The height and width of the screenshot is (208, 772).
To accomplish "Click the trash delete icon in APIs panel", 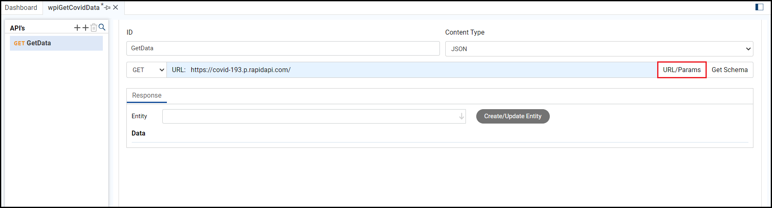I will tap(94, 28).
